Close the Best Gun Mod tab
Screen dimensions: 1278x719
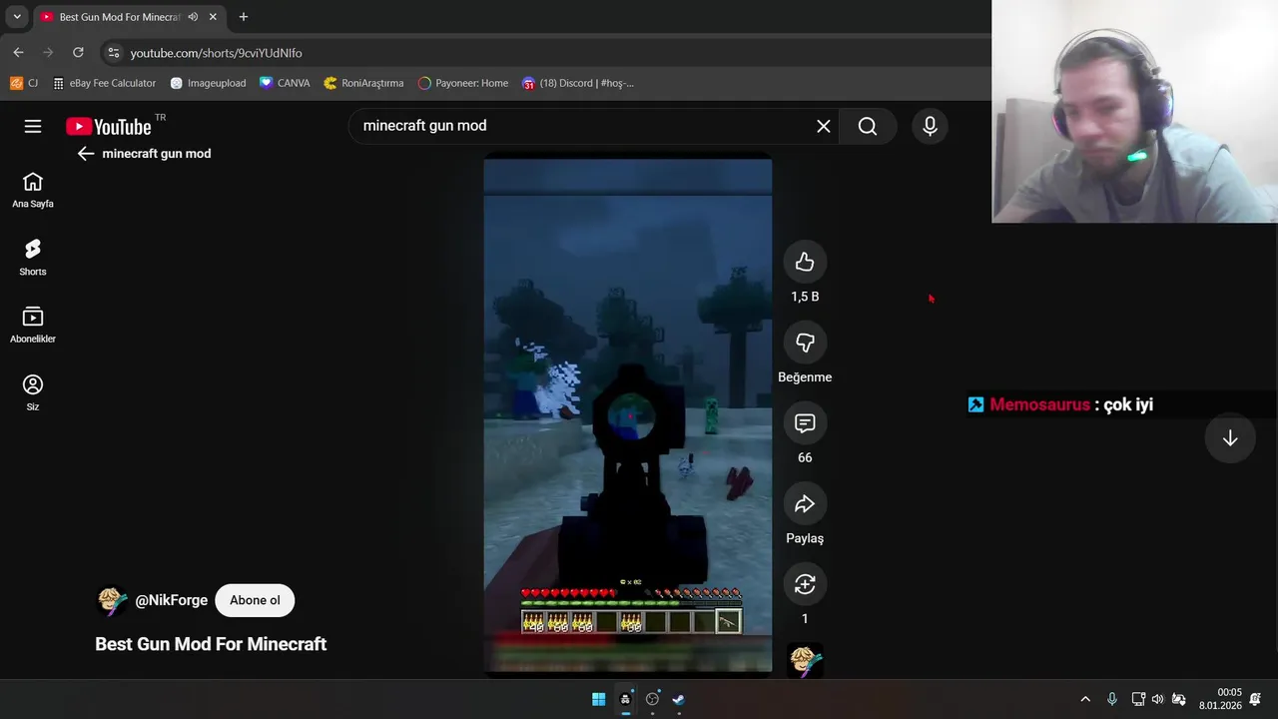tap(213, 17)
